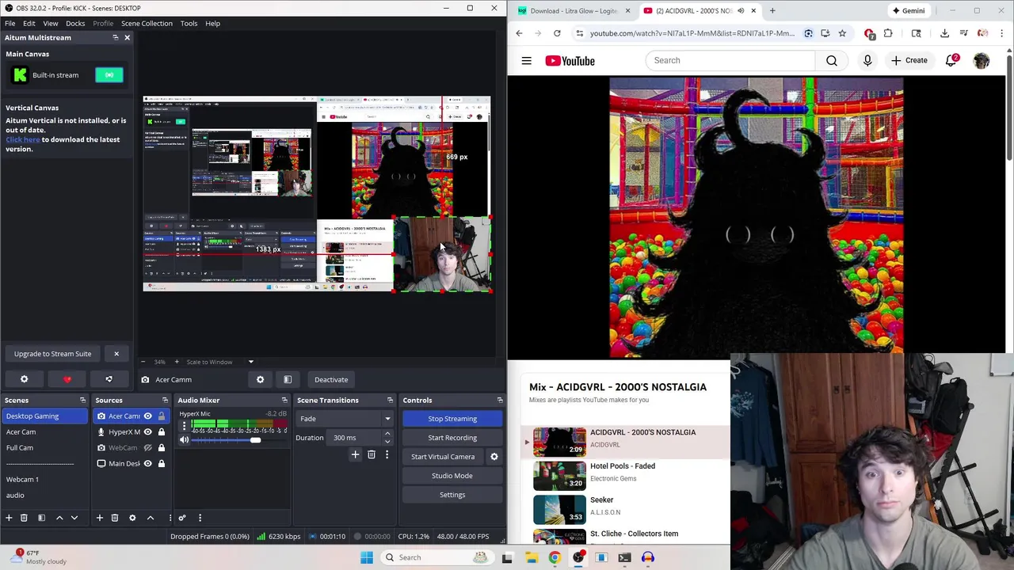1014x570 pixels.
Task: Enable Studio Mode
Action: [452, 476]
